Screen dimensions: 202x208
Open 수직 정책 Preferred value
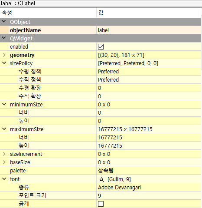click(149, 80)
